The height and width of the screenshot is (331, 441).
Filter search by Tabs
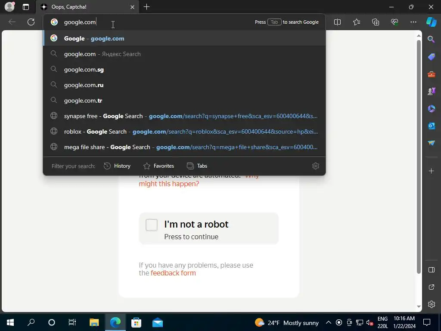(197, 166)
